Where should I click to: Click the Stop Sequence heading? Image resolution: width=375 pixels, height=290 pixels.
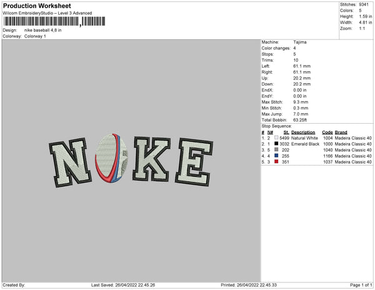277,126
